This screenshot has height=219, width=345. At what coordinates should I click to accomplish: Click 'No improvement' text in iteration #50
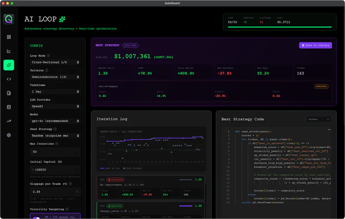click(122, 184)
